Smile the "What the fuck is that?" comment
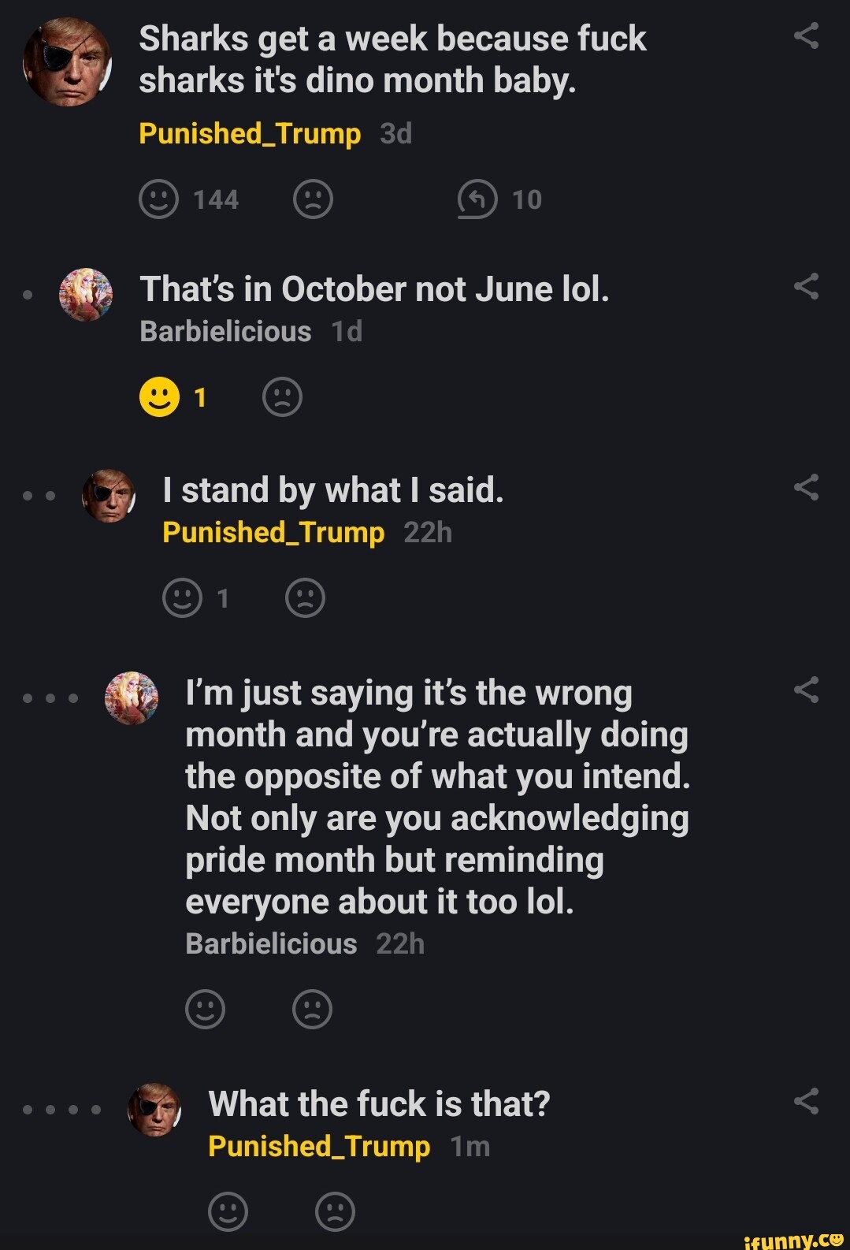Image resolution: width=850 pixels, height=1250 pixels. click(x=228, y=1211)
